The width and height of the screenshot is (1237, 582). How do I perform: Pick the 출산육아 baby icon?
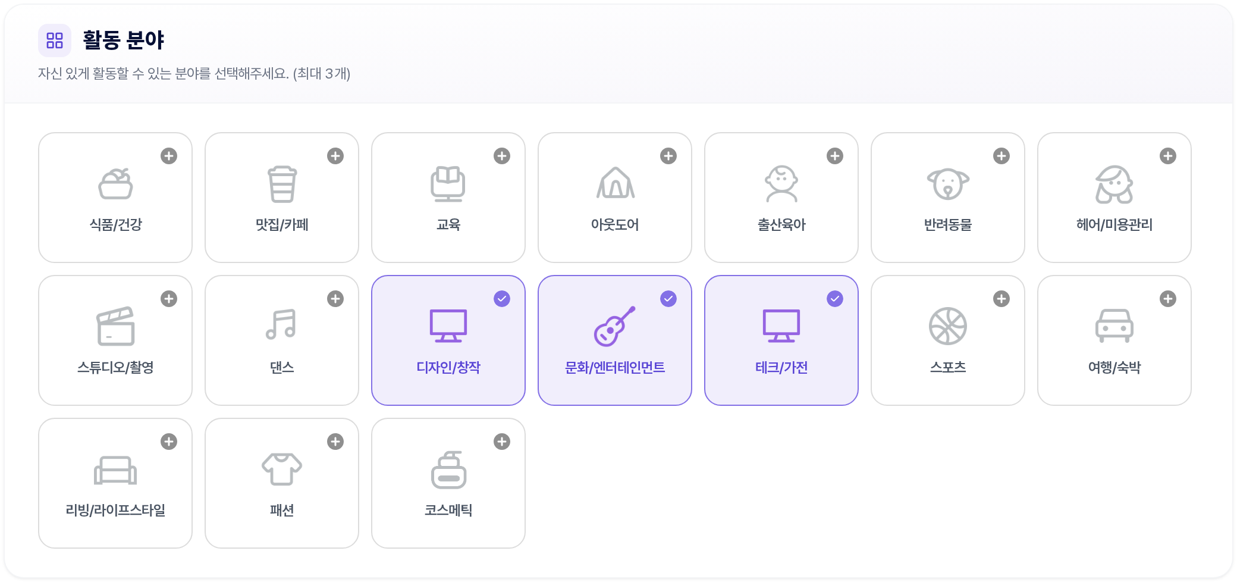[x=781, y=183]
